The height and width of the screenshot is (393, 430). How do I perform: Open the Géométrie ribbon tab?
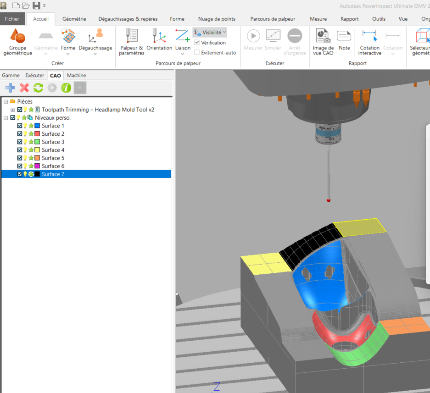pyautogui.click(x=74, y=19)
